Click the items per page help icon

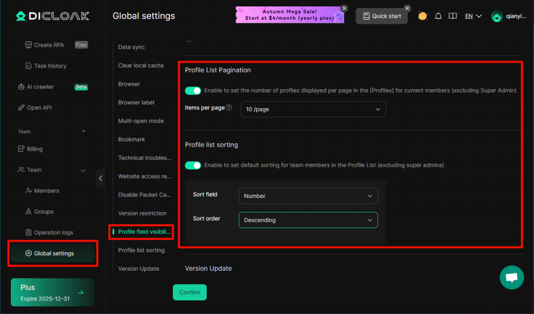[229, 108]
